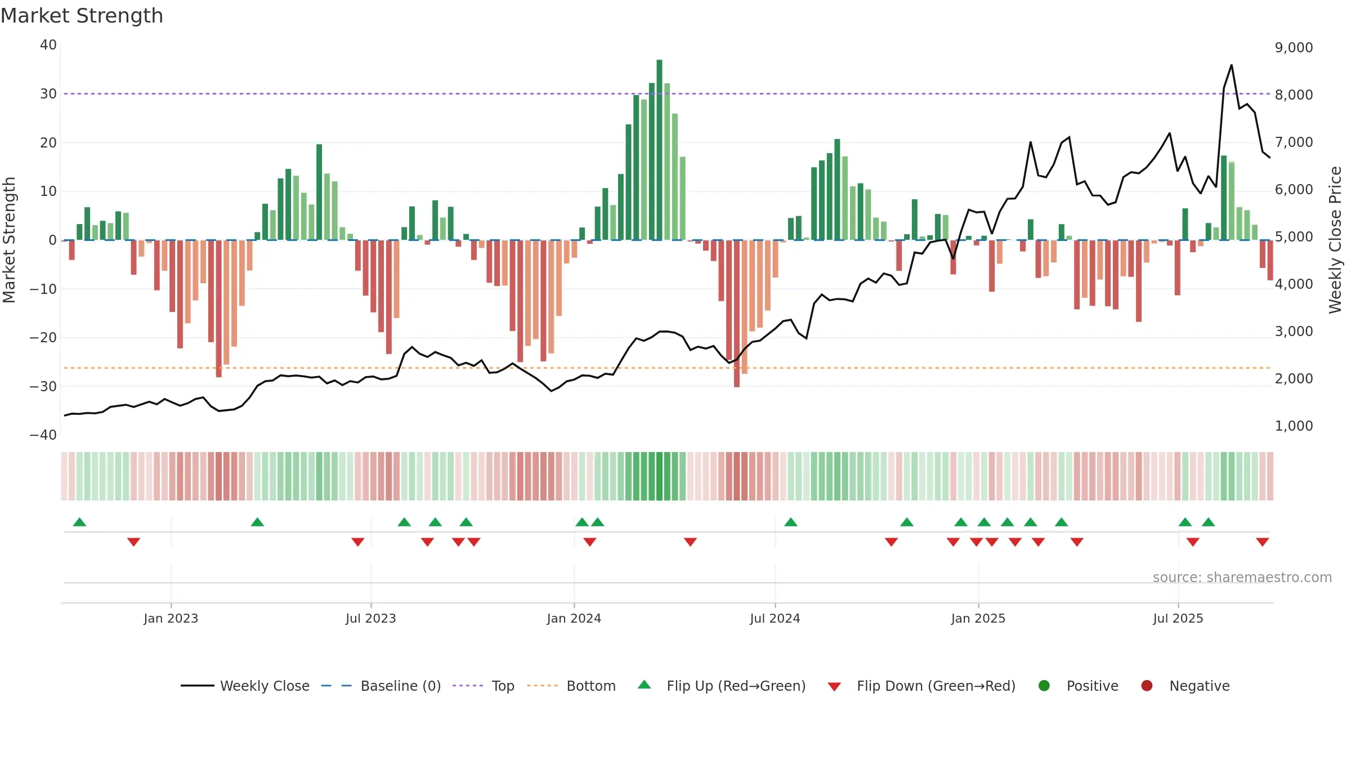Screen dimensions: 1351x760
Task: Click the rightmost red flip-down triangle marker
Action: (x=1262, y=542)
